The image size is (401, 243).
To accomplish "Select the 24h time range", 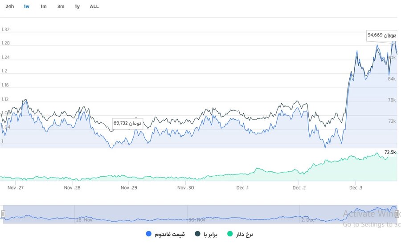I will pyautogui.click(x=10, y=7).
